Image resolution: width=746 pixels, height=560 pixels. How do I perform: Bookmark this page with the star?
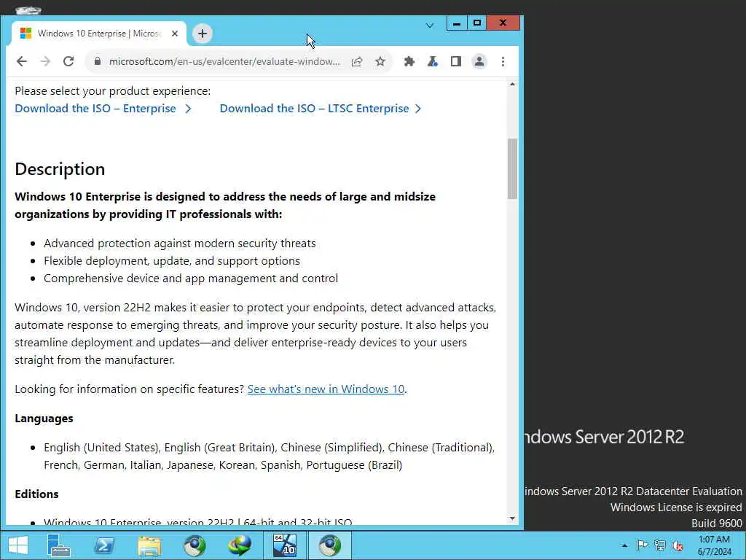tap(380, 61)
